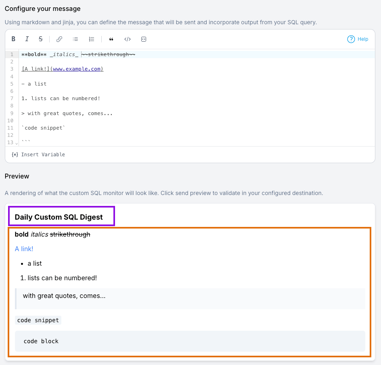
Task: Click the '- a list' line in the editor
Action: 34,84
